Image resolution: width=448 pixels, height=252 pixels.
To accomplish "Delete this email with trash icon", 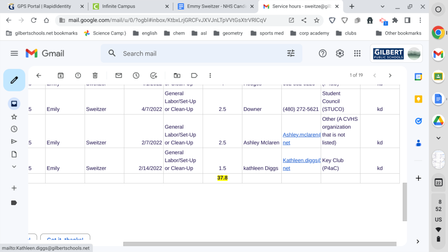I will pyautogui.click(x=95, y=75).
